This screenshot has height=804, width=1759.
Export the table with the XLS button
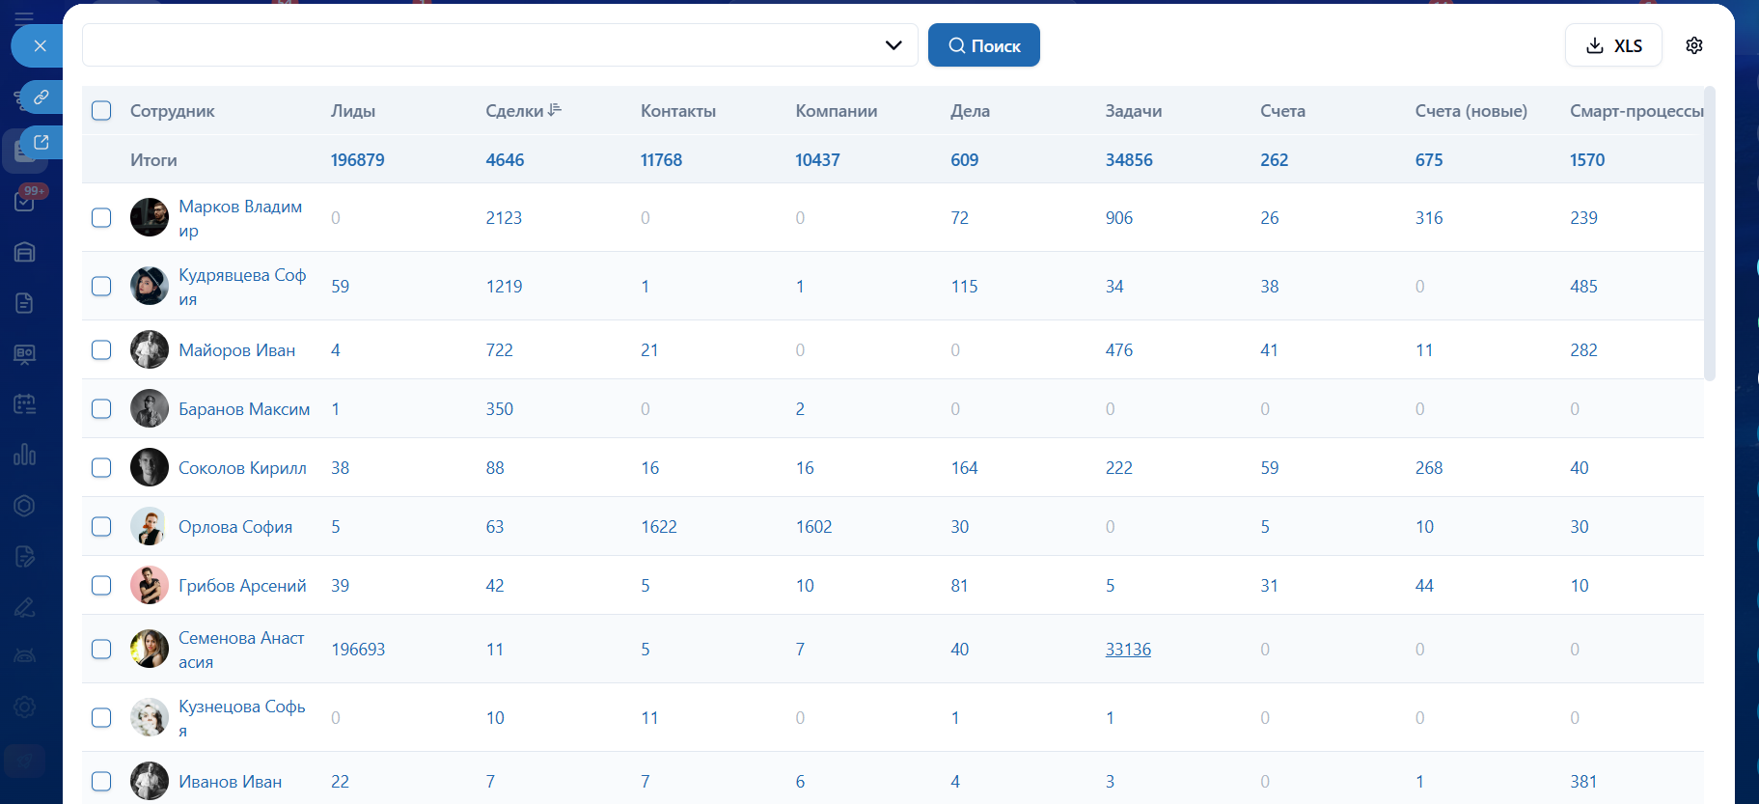point(1613,45)
